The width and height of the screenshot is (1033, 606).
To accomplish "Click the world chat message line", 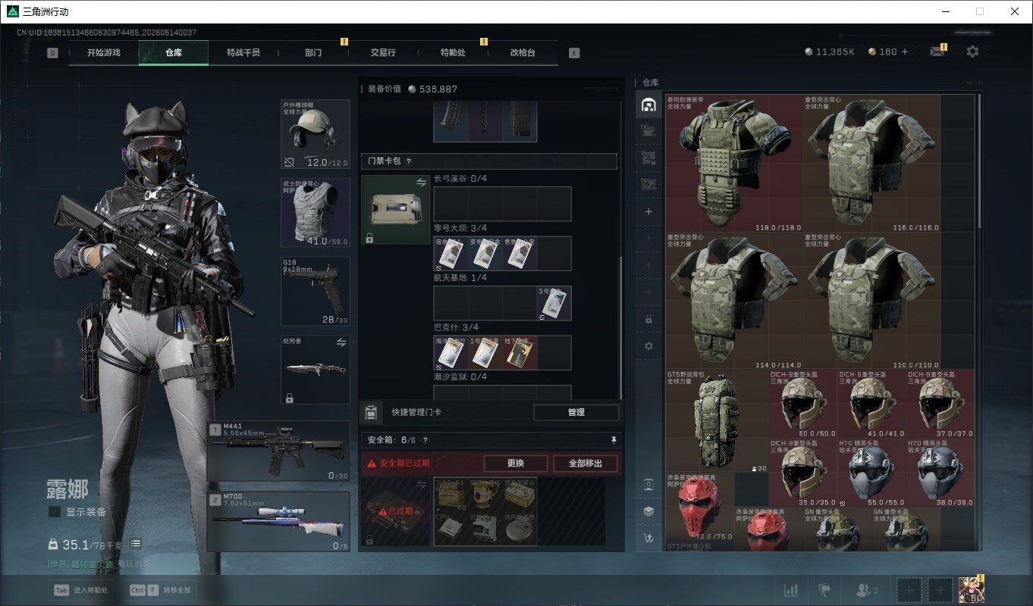I will pyautogui.click(x=99, y=564).
